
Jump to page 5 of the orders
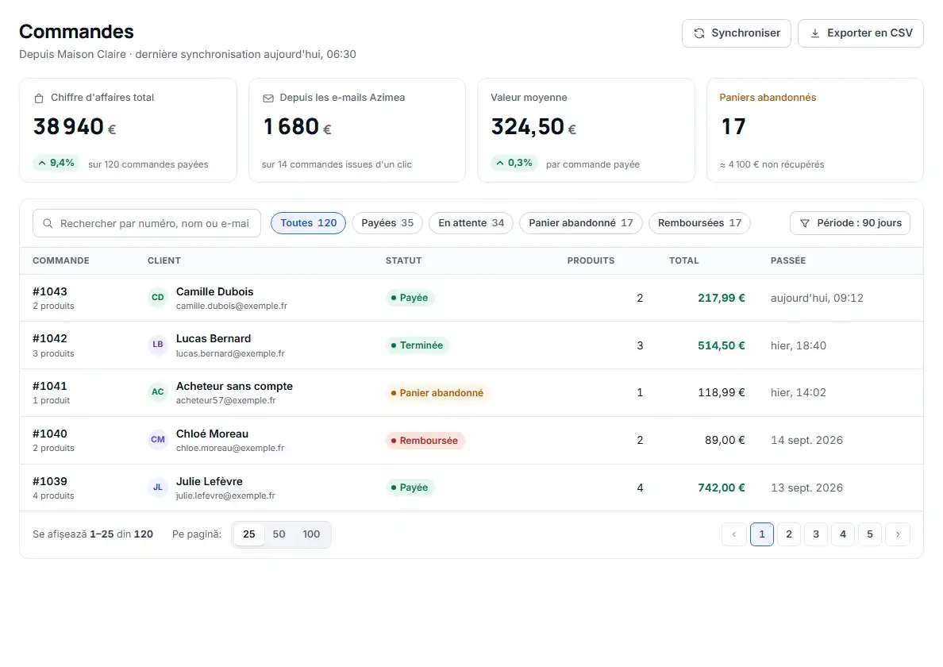(x=870, y=534)
